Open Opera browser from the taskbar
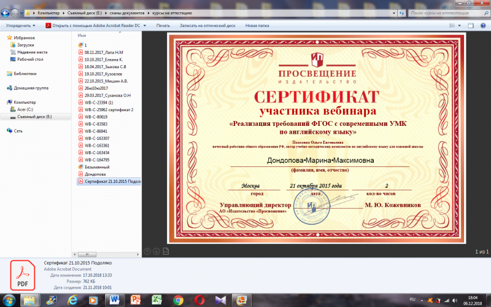491x307 pixels. 199,300
